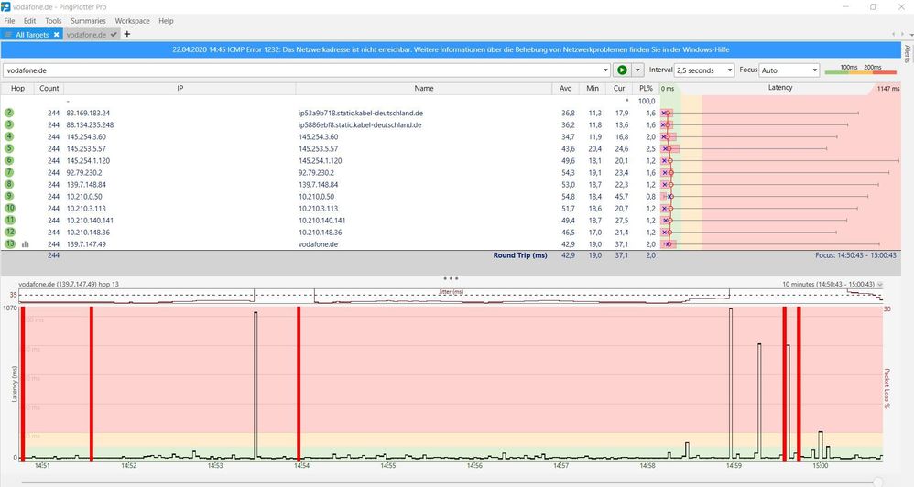Image resolution: width=914 pixels, height=487 pixels.
Task: Select vodafone.de name in hop 13
Action: pos(318,244)
